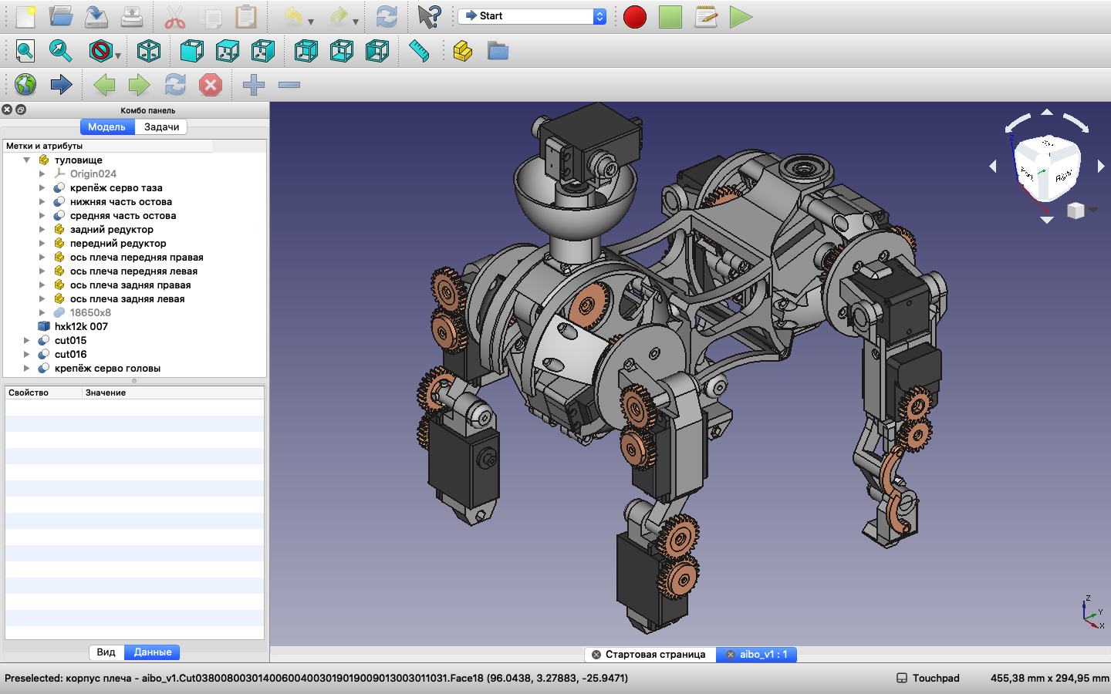Switch to the Задачи tab
This screenshot has height=694, width=1111.
(x=161, y=127)
